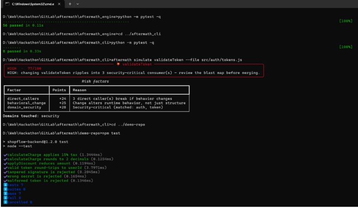This screenshot has width=358, height=208.
Task: Click the '+24' points value
Action: tap(63, 99)
